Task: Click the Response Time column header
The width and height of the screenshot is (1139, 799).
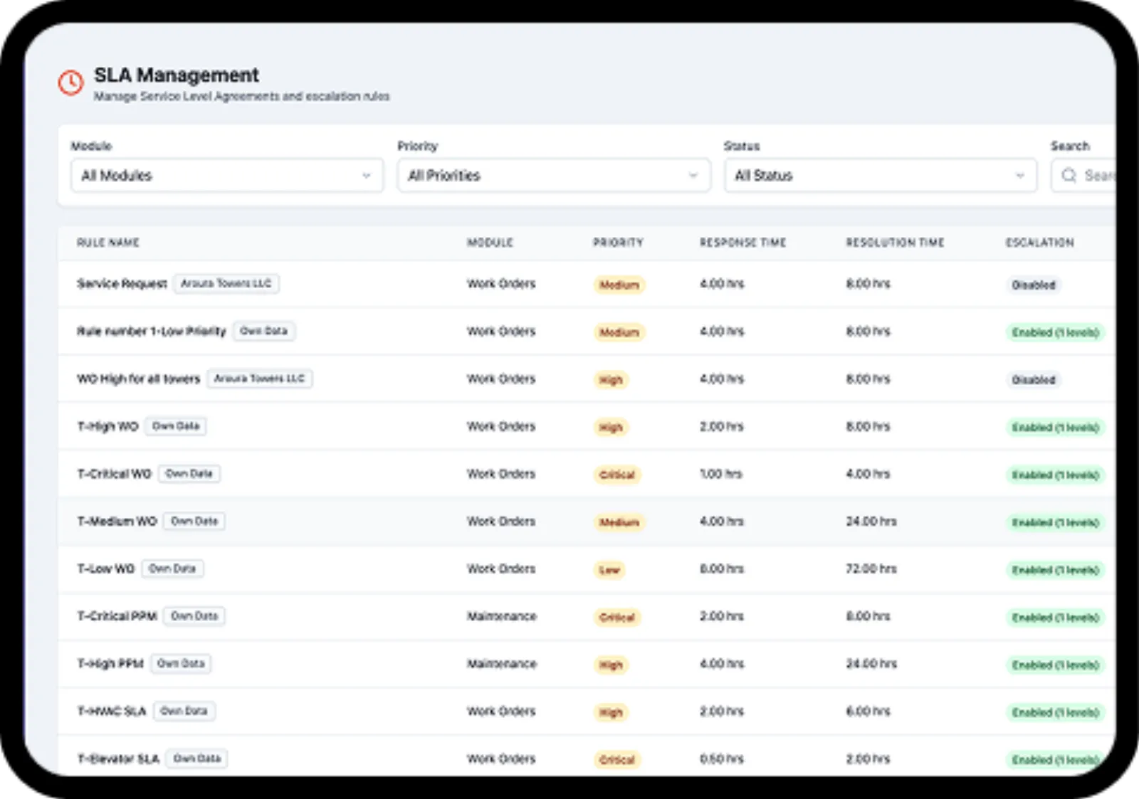Action: [742, 243]
